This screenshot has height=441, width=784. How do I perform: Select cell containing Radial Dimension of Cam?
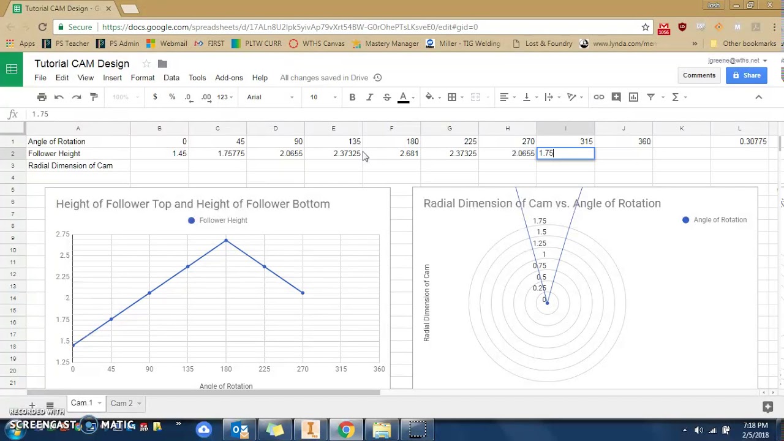pyautogui.click(x=78, y=165)
